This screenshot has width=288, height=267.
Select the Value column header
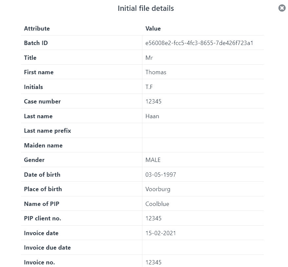(153, 29)
